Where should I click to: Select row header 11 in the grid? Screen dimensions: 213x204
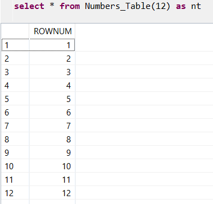pyautogui.click(x=15, y=179)
